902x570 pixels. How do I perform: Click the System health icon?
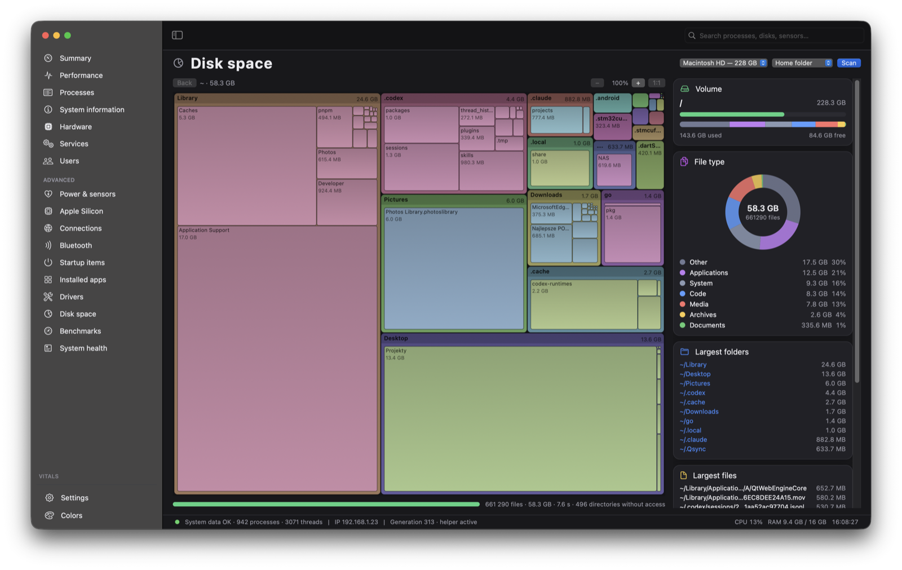[x=48, y=348]
